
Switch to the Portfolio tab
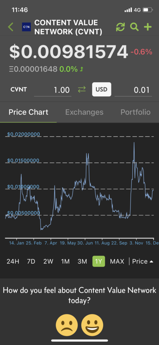(x=135, y=112)
